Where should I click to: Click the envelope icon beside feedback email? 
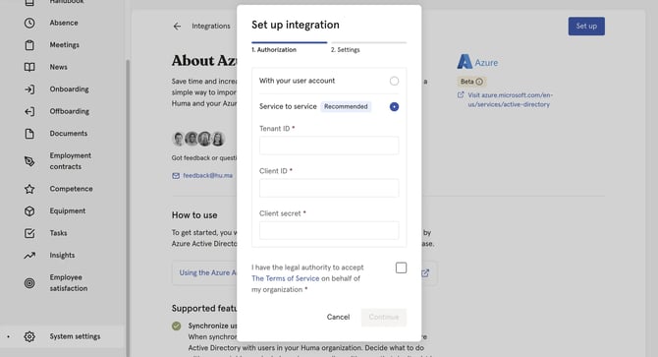pyautogui.click(x=176, y=176)
